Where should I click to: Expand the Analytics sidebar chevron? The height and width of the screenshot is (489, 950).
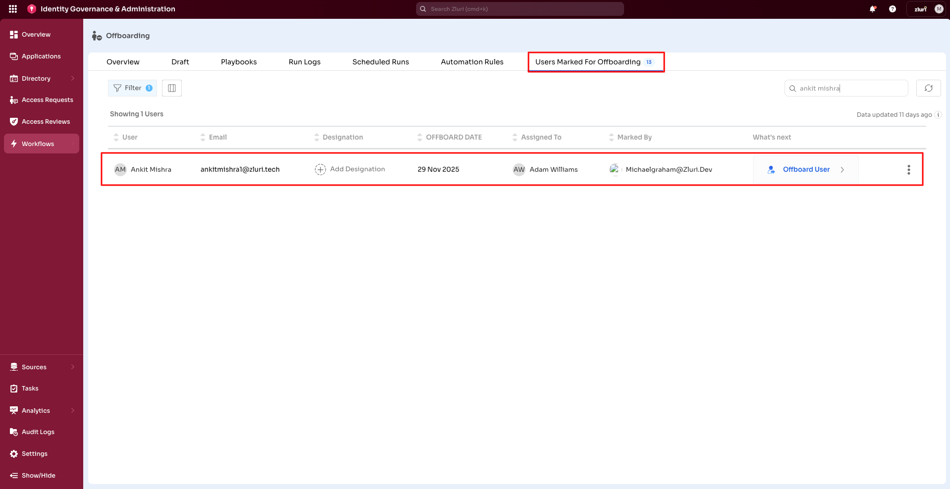tap(73, 411)
